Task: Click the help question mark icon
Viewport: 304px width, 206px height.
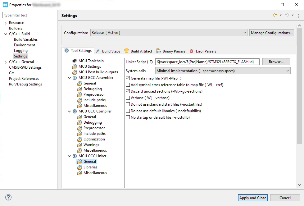Action: [8, 197]
